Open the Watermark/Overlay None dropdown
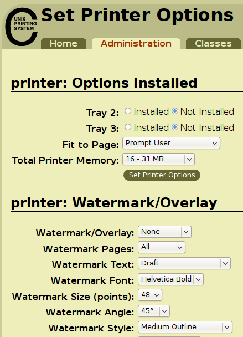The width and height of the screenshot is (243, 337). 164,232
